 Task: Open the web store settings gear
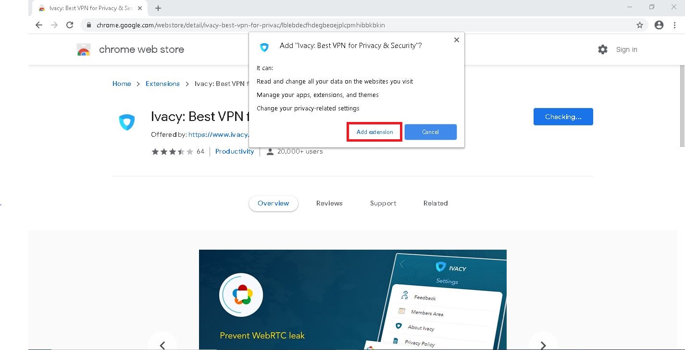[x=603, y=49]
